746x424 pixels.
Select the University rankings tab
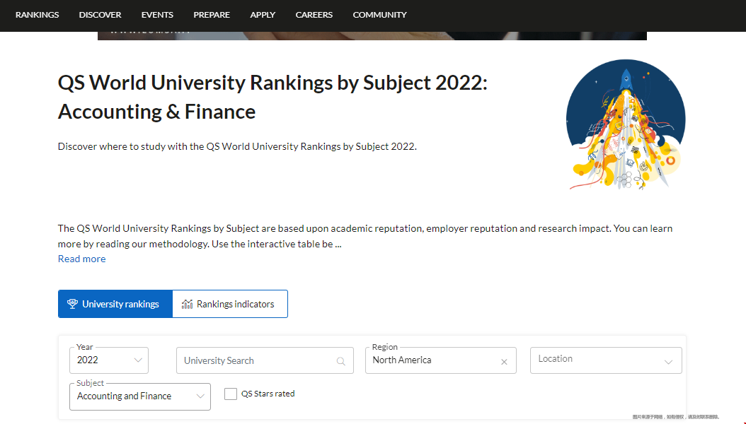click(115, 304)
